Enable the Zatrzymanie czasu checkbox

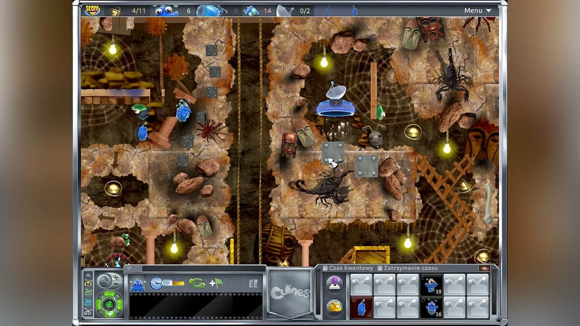[380, 268]
